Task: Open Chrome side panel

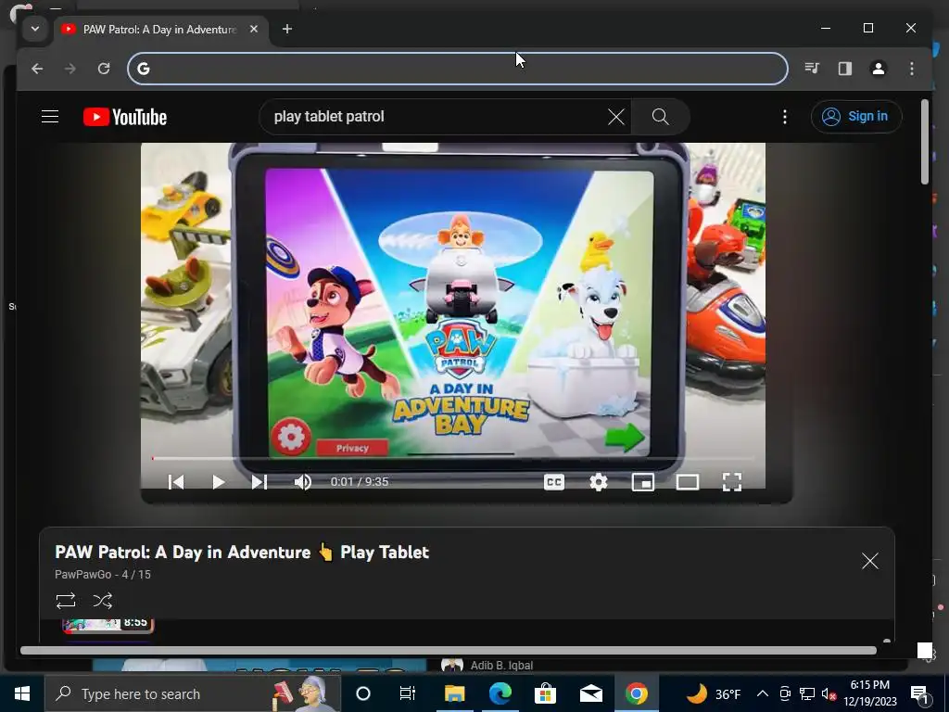Action: pyautogui.click(x=845, y=69)
